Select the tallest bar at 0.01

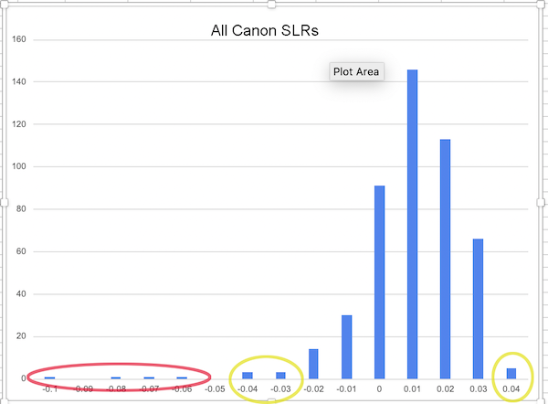point(412,224)
